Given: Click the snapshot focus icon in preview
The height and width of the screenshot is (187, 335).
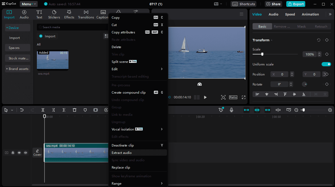Looking at the screenshot, I should (223, 97).
